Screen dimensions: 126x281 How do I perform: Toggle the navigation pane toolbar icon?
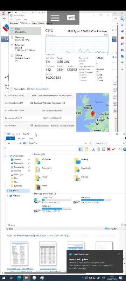click(80, 149)
